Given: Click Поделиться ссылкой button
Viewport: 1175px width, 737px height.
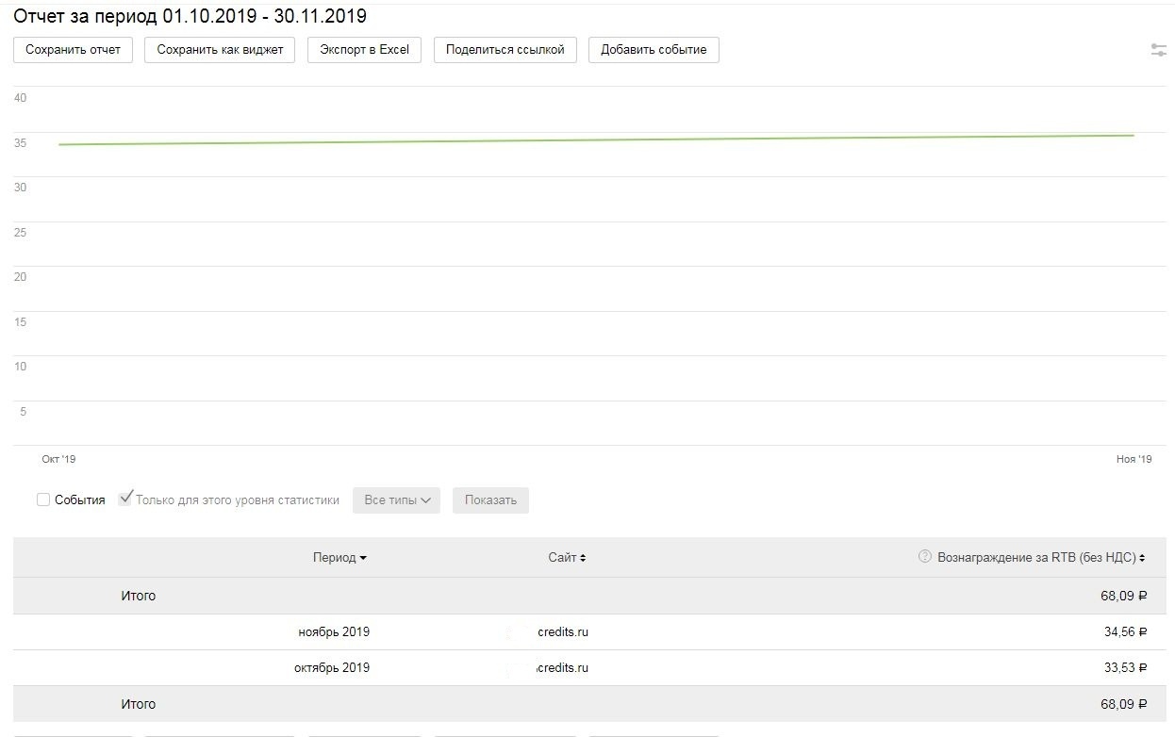Looking at the screenshot, I should click(x=505, y=50).
